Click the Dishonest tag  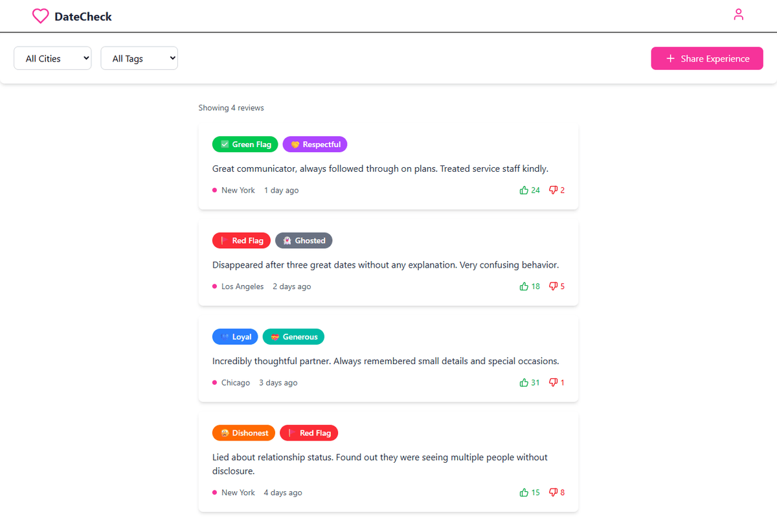(243, 433)
